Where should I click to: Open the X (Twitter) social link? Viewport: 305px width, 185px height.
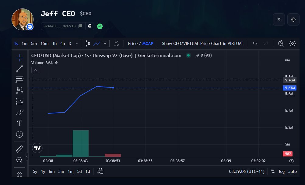[279, 19]
